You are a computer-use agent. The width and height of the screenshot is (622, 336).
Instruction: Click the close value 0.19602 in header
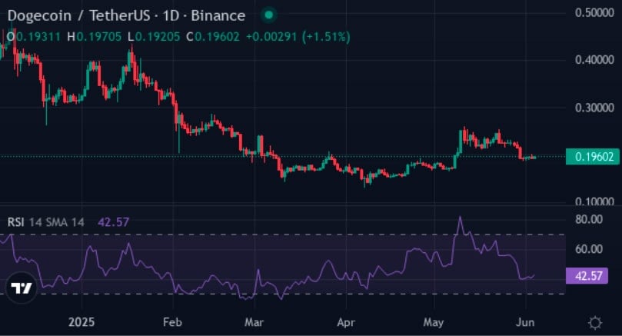(x=217, y=37)
